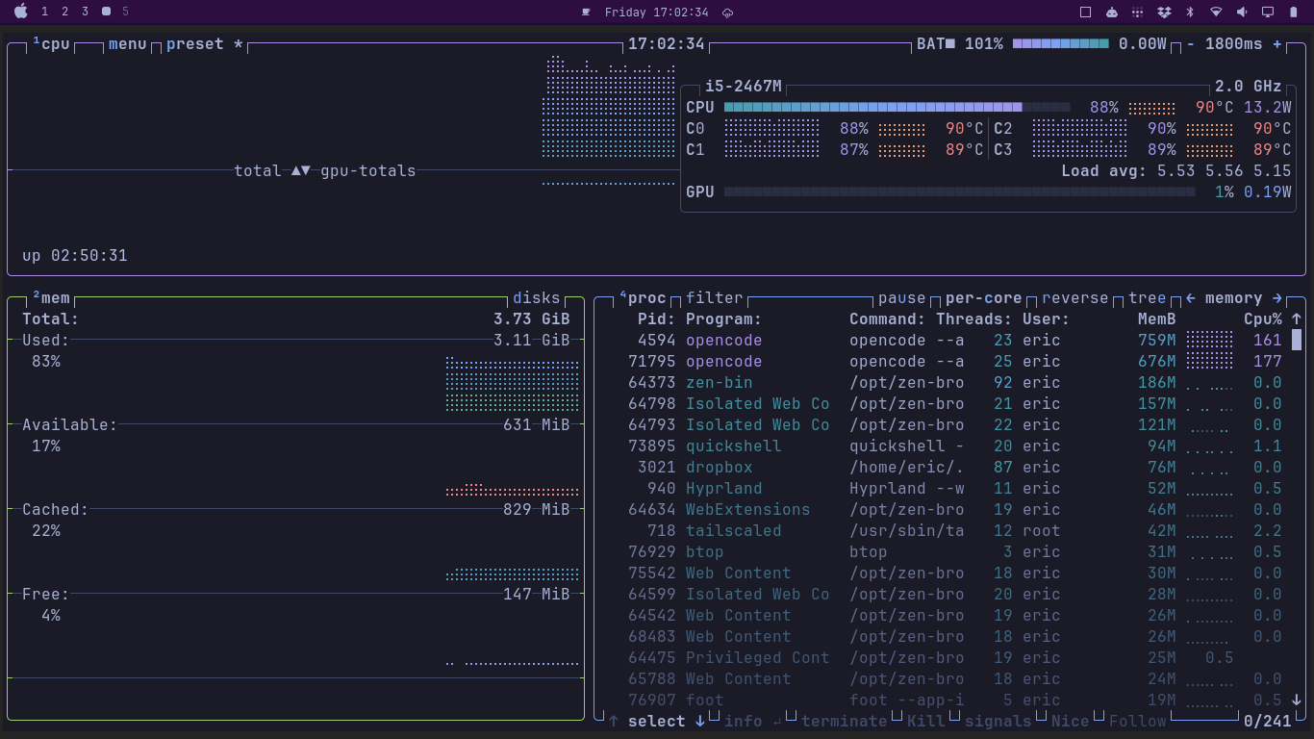Viewport: 1314px width, 739px height.
Task: Cycle the preset option in cpu box
Action: (205, 44)
